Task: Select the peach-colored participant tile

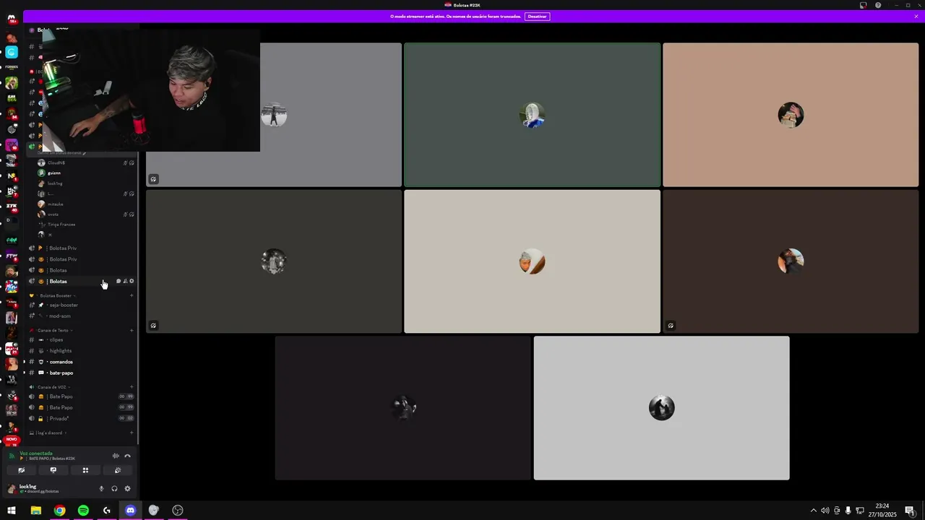Action: click(x=791, y=115)
